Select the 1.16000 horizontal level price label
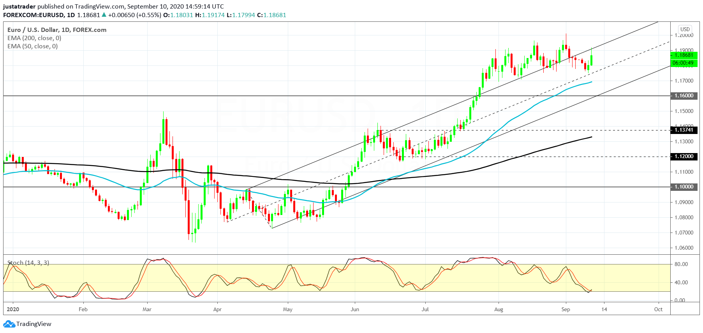The height and width of the screenshot is (333, 703). tap(684, 95)
